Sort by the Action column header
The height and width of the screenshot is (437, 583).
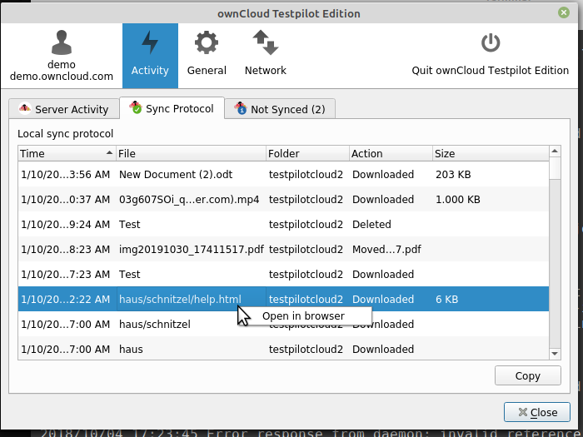click(x=391, y=153)
